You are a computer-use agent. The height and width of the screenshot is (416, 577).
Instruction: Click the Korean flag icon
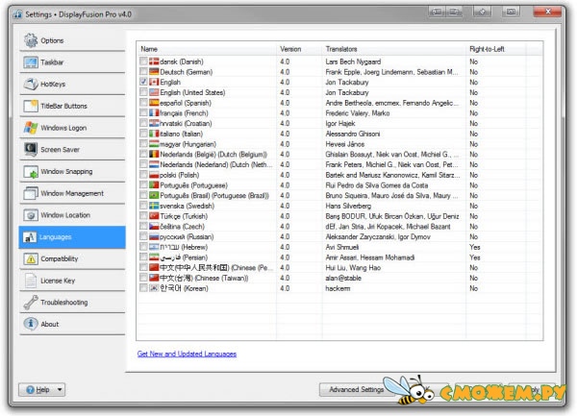point(154,288)
